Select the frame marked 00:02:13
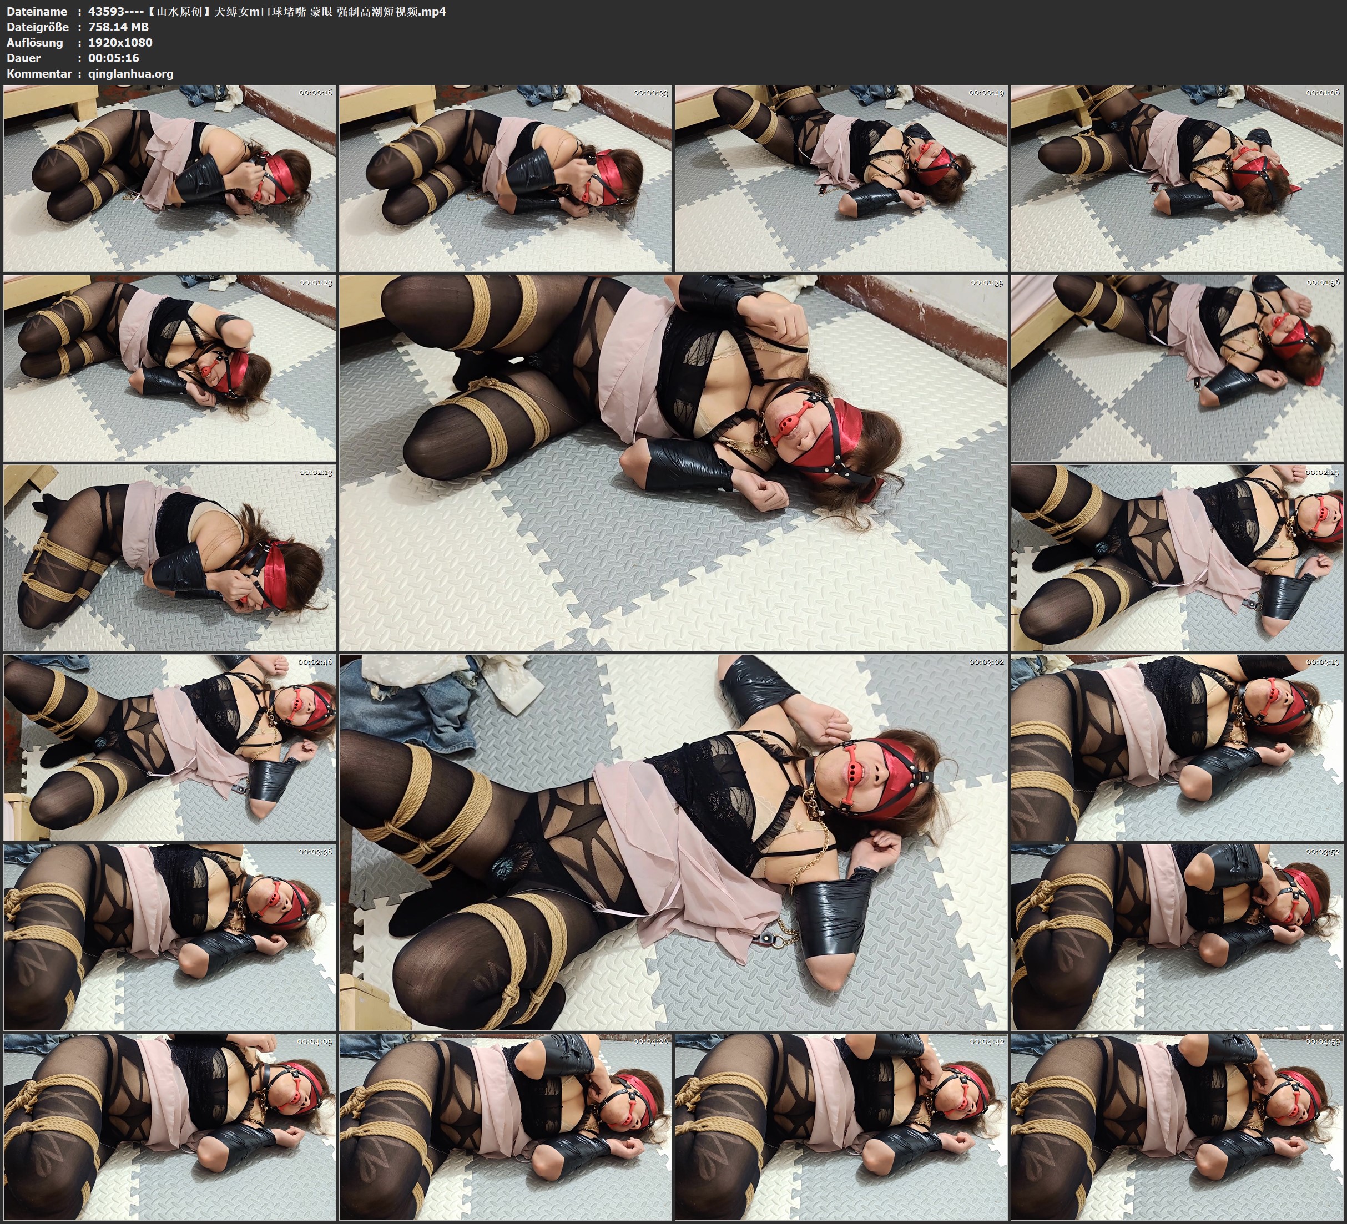This screenshot has height=1224, width=1347. pos(170,557)
